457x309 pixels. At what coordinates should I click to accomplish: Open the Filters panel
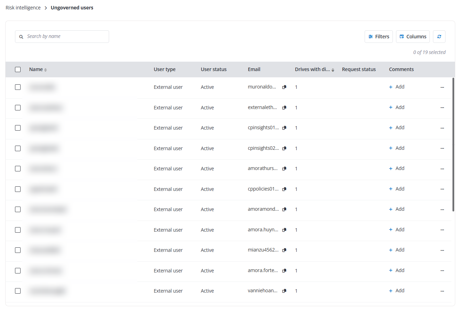[379, 37]
